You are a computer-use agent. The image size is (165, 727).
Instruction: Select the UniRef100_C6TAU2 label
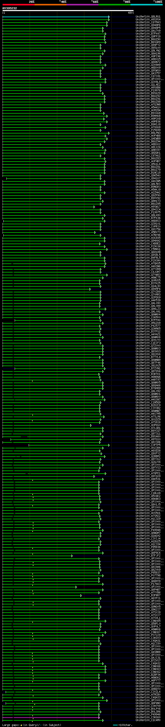[148, 156]
